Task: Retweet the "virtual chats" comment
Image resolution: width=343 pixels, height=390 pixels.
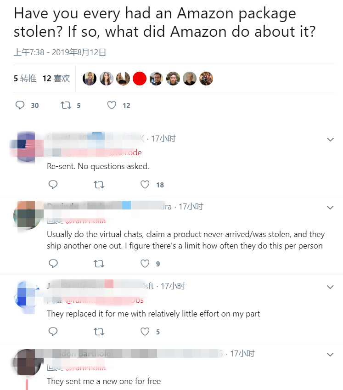Action: [99, 264]
